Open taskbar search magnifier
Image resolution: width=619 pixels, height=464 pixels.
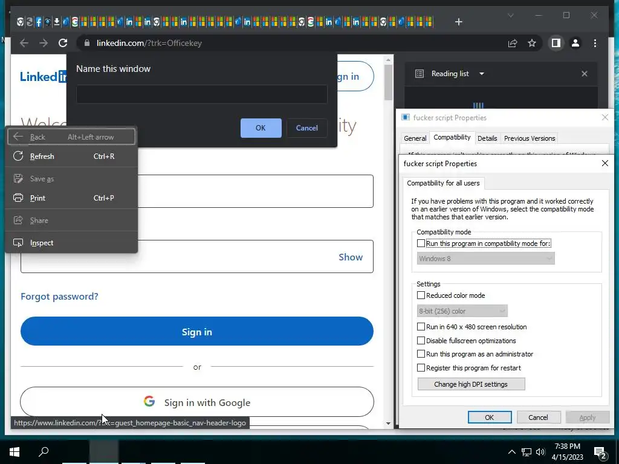click(x=44, y=451)
